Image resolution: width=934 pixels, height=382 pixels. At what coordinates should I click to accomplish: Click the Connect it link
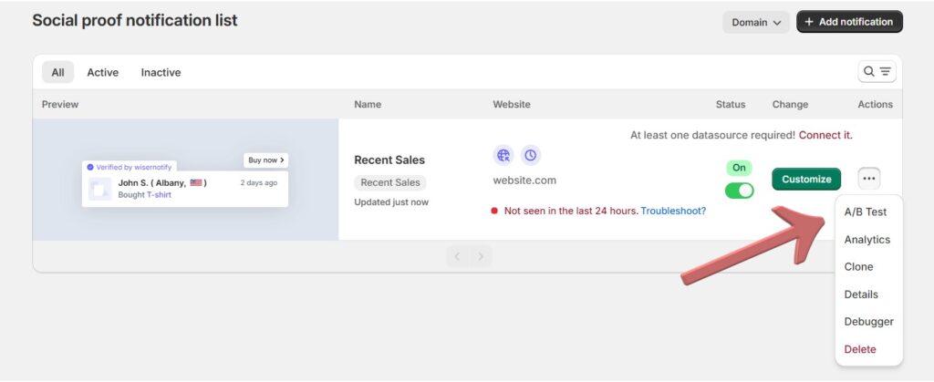[825, 135]
